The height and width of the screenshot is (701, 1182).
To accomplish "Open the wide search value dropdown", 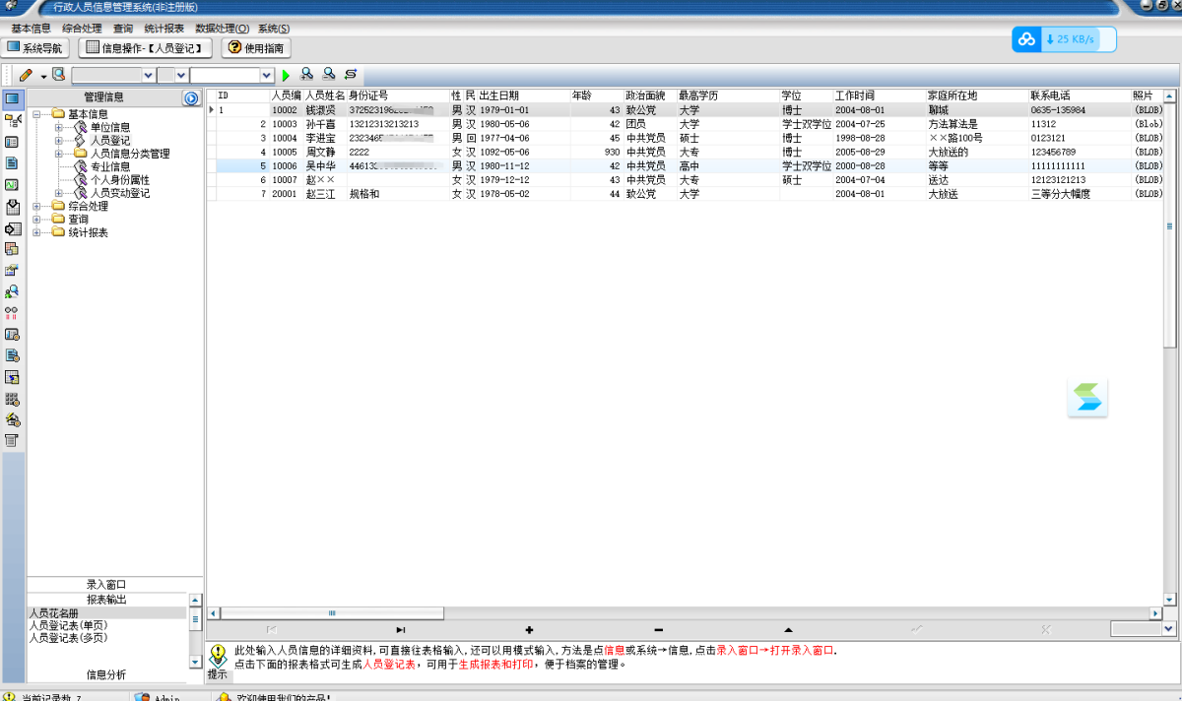I will 266,76.
